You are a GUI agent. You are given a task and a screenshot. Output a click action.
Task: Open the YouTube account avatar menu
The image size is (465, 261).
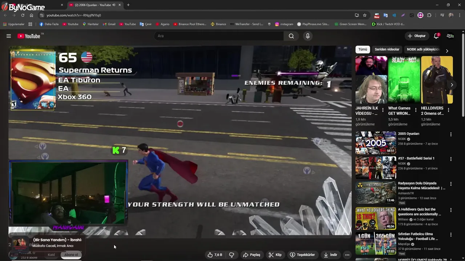(450, 36)
